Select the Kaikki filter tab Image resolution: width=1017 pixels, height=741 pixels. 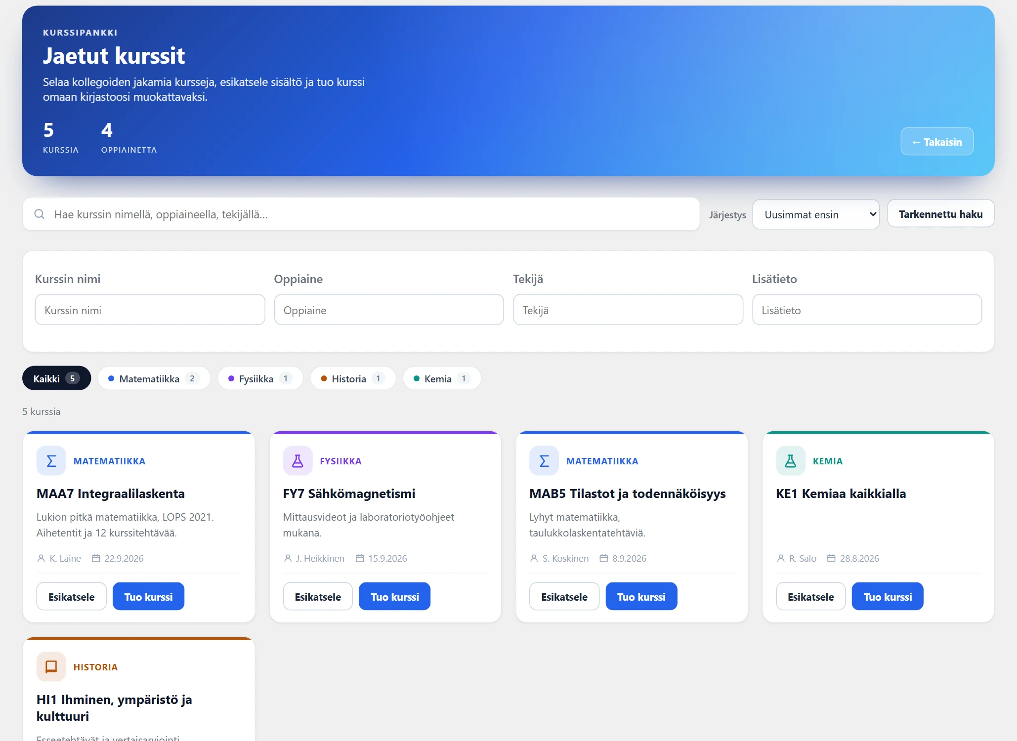tap(56, 378)
